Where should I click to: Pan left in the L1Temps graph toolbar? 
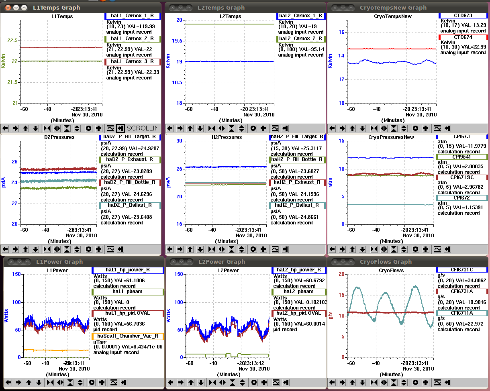[6, 128]
